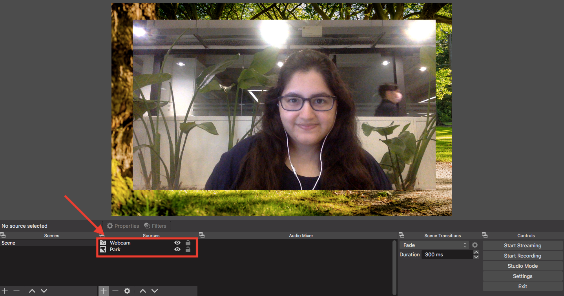
Task: Hide the Park source via eye icon
Action: (177, 249)
